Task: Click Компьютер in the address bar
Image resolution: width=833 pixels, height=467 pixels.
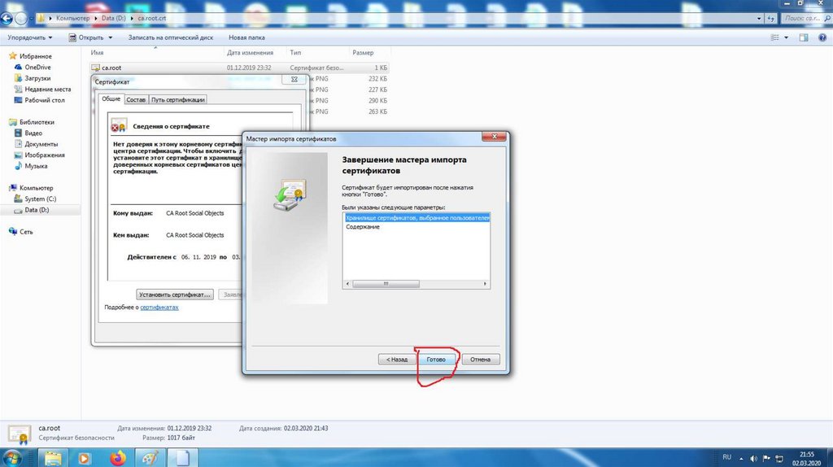Action: [72, 18]
